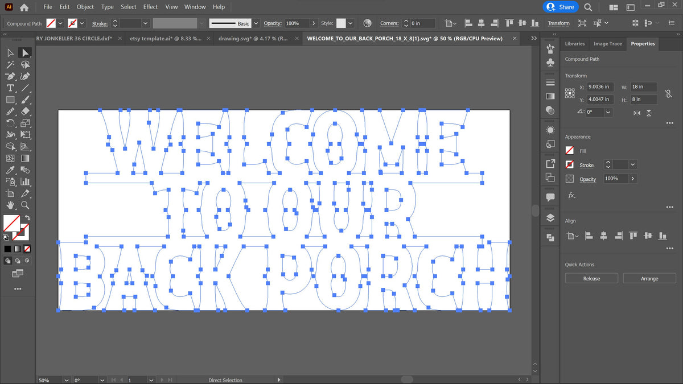Set fill mode to Color box
Screen dimensions: 683x384
[x=7, y=249]
